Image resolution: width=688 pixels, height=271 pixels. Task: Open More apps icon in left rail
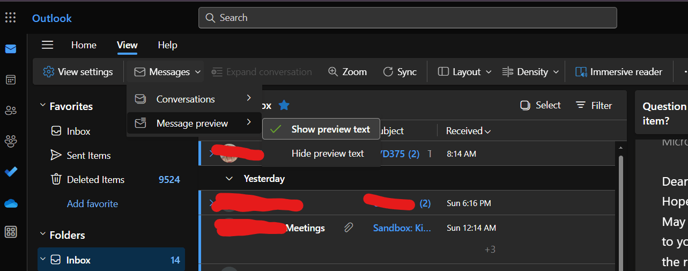[11, 232]
